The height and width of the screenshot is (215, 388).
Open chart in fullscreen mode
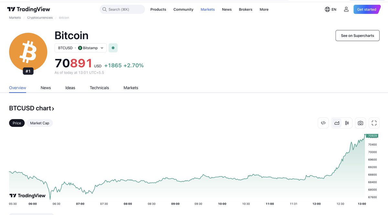374,123
